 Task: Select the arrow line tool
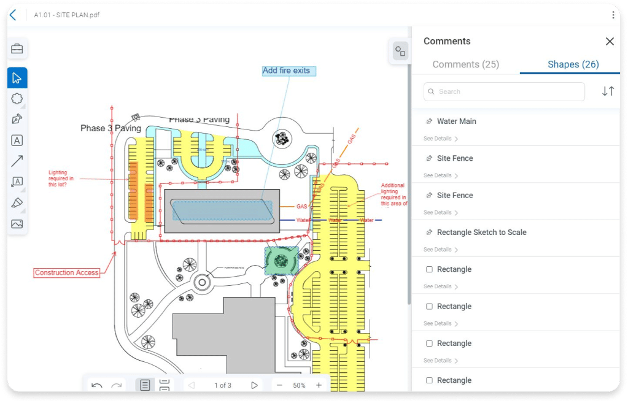click(17, 161)
